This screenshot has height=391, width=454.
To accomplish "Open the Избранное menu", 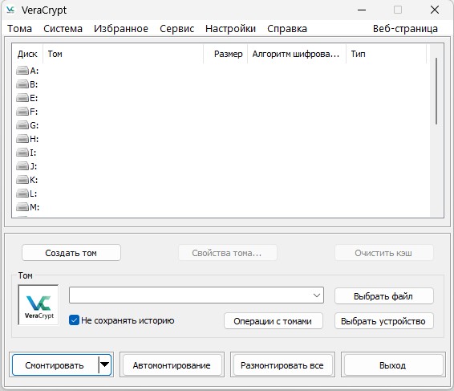I will 121,29.
